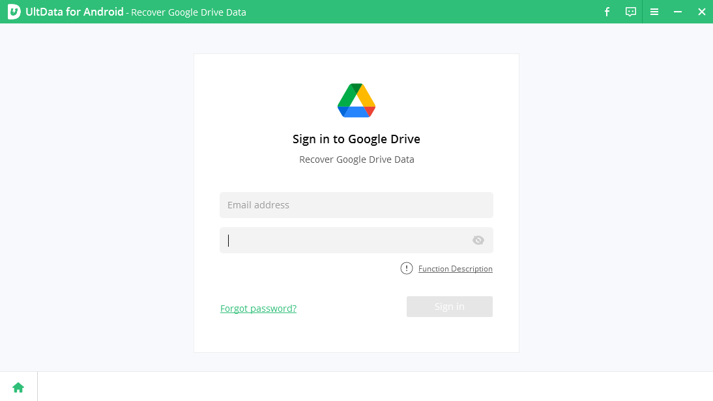
Task: Click the subtitle below the sign-in heading
Action: pyautogui.click(x=357, y=159)
